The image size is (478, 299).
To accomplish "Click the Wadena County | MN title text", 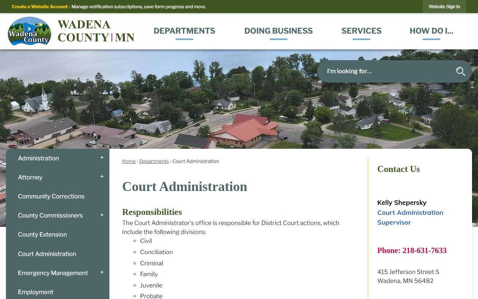I will pyautogui.click(x=96, y=31).
